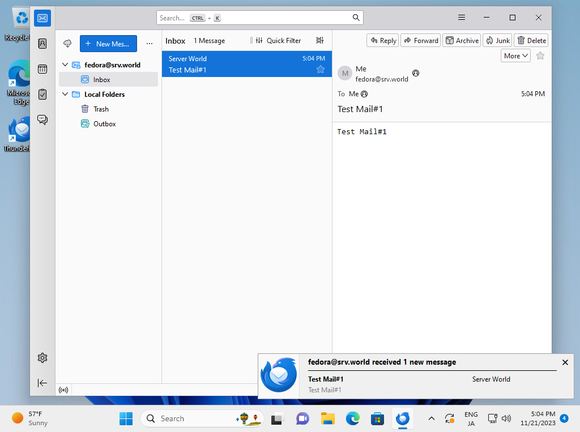580x432 pixels.
Task: Open the More actions dropdown
Action: click(x=515, y=56)
